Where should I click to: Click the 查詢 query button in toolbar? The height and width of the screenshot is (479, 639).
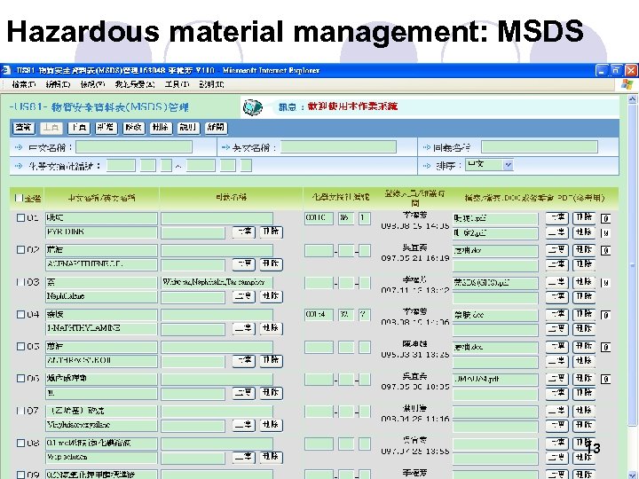pos(24,128)
